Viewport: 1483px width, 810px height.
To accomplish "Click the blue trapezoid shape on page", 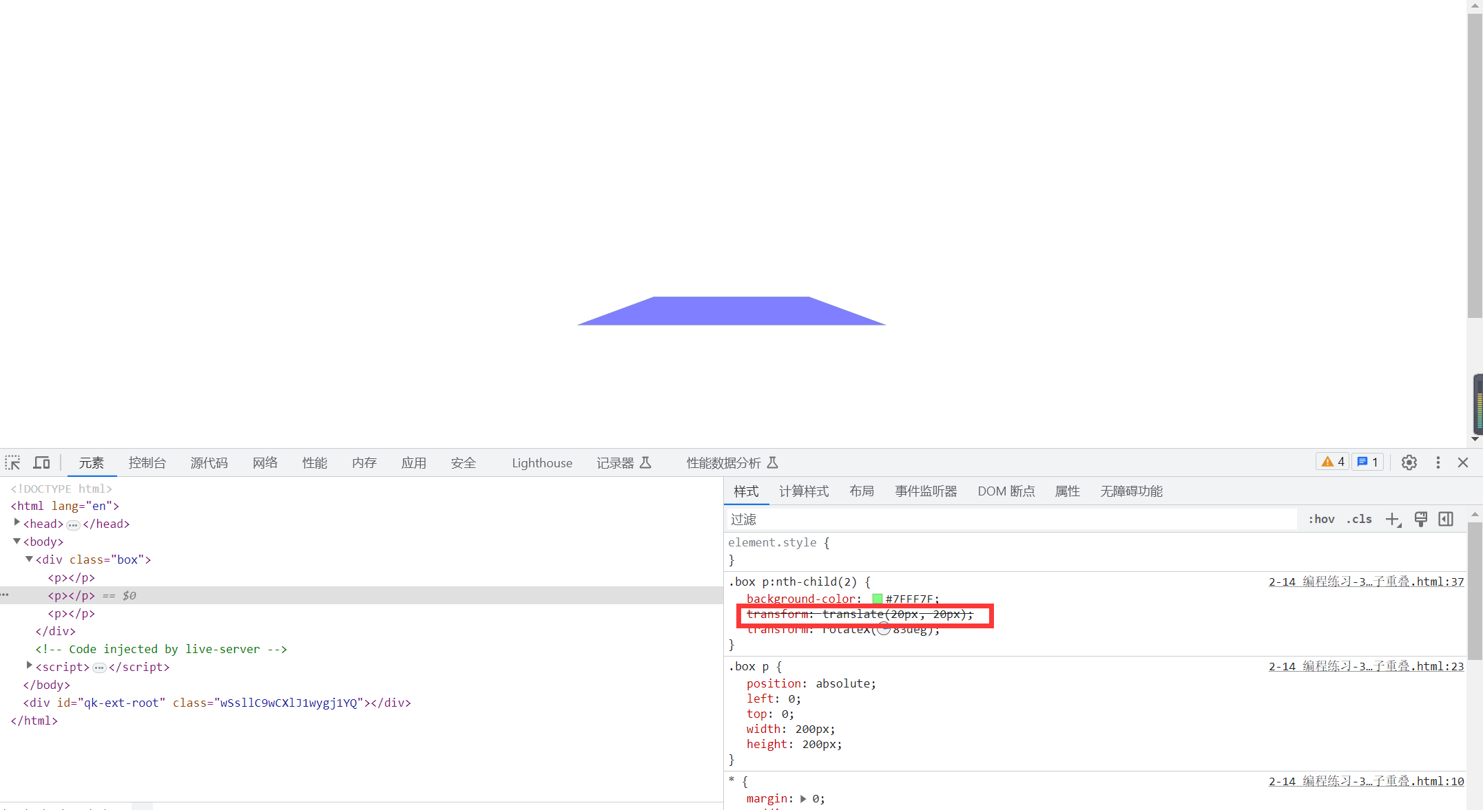I will (731, 311).
